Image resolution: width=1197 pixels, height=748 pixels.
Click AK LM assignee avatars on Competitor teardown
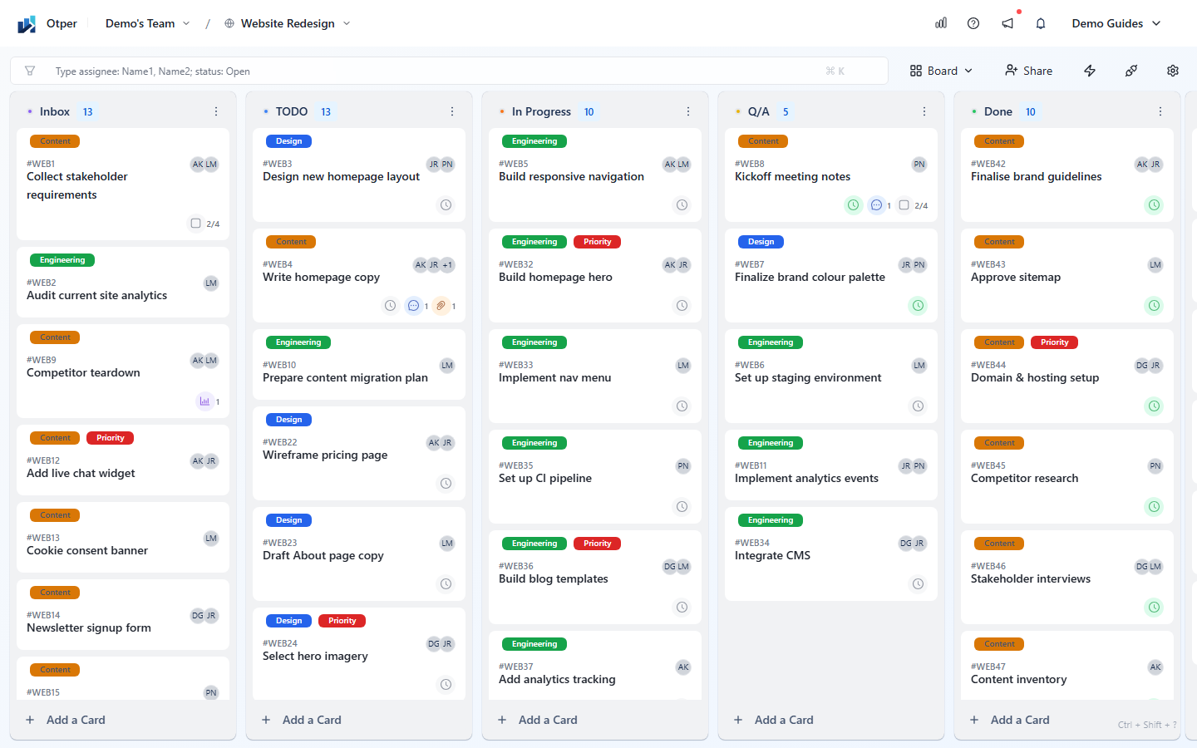[x=204, y=360]
